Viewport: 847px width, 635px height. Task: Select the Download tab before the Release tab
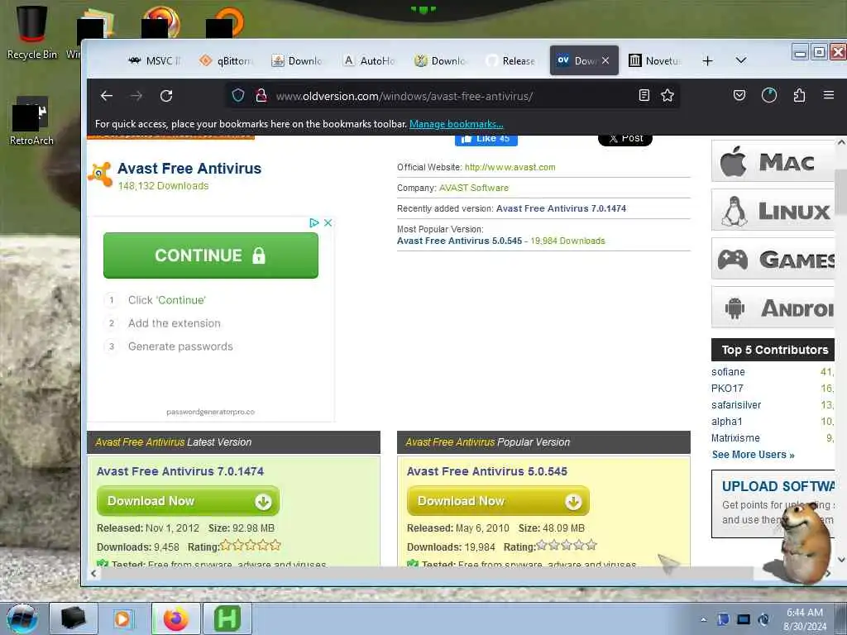click(440, 61)
